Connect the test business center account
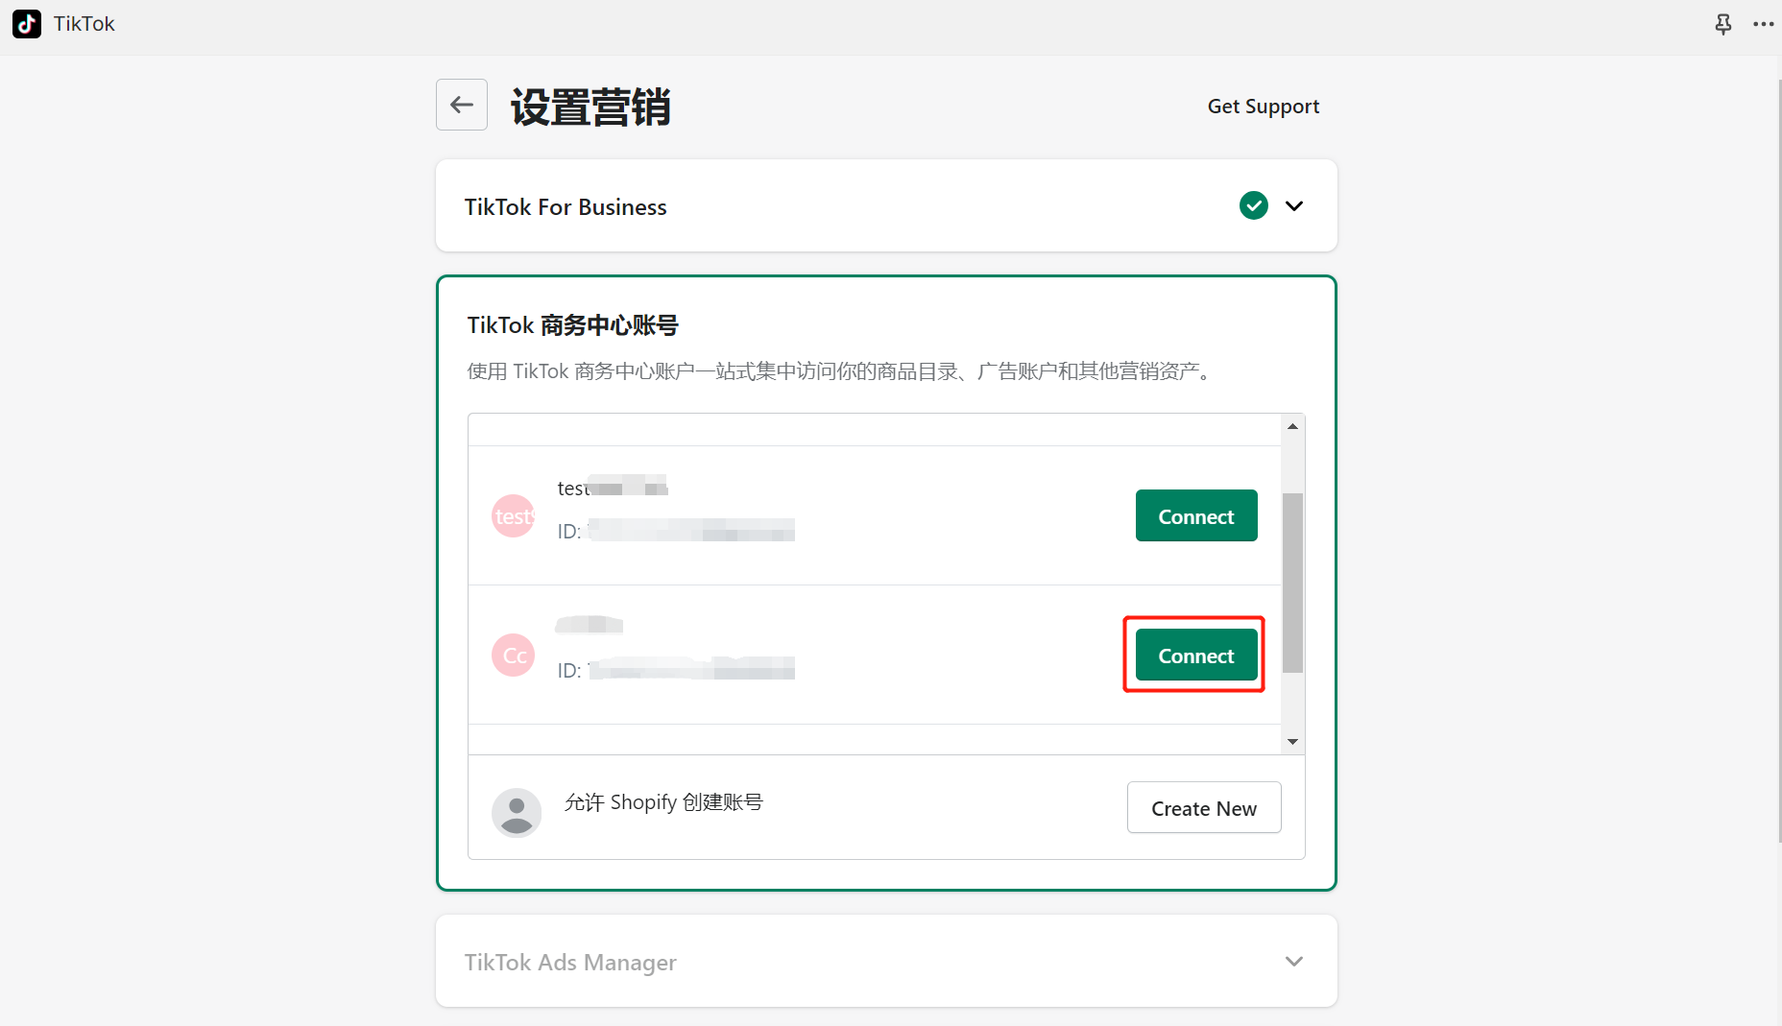The height and width of the screenshot is (1026, 1782). pyautogui.click(x=1196, y=515)
